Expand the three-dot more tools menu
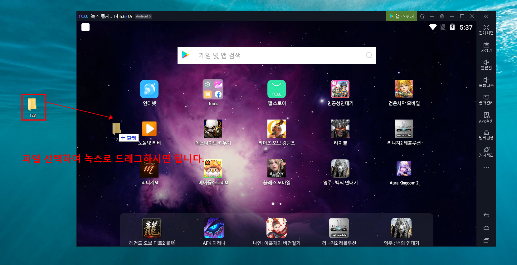Viewport: 517px width, 265px height. (x=486, y=167)
